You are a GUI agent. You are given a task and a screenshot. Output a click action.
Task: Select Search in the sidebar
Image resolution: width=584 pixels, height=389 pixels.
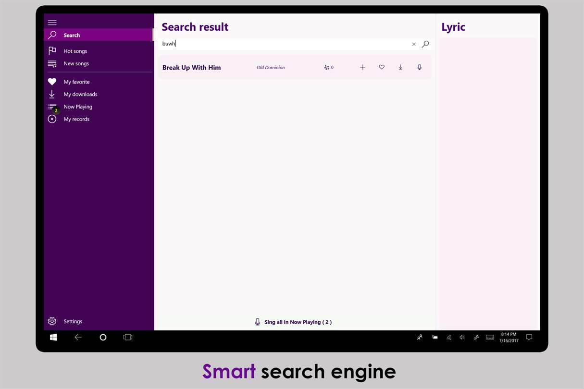(x=99, y=35)
